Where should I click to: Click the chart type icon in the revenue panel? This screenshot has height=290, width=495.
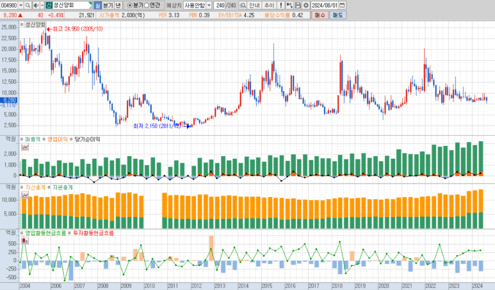pyautogui.click(x=25, y=147)
